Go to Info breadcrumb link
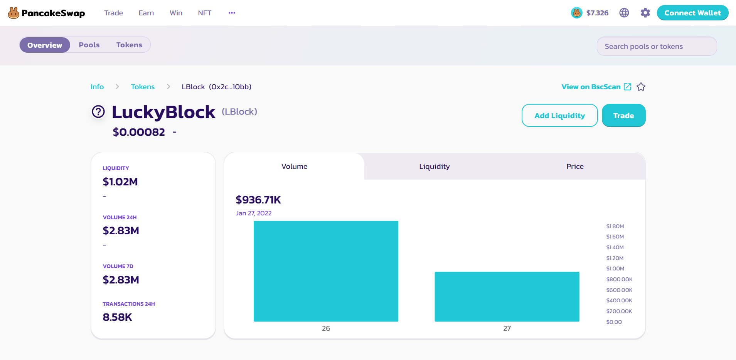This screenshot has height=360, width=736. [x=97, y=87]
